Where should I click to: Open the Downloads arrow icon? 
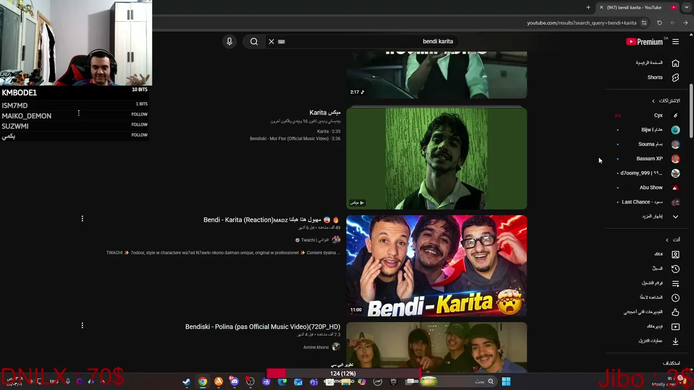pyautogui.click(x=676, y=341)
